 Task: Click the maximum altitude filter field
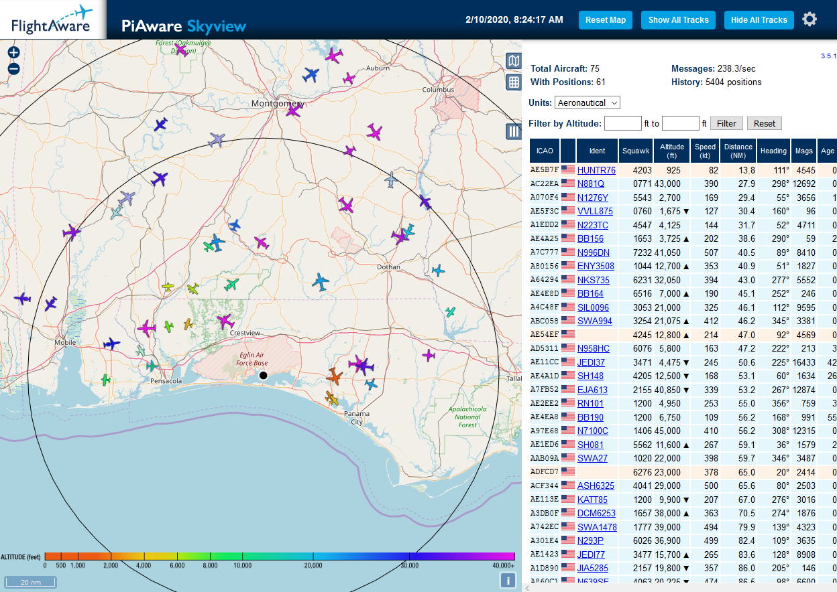pos(681,123)
